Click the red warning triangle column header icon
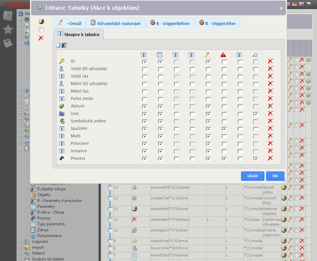Image resolution: width=317 pixels, height=261 pixels. 223,55
